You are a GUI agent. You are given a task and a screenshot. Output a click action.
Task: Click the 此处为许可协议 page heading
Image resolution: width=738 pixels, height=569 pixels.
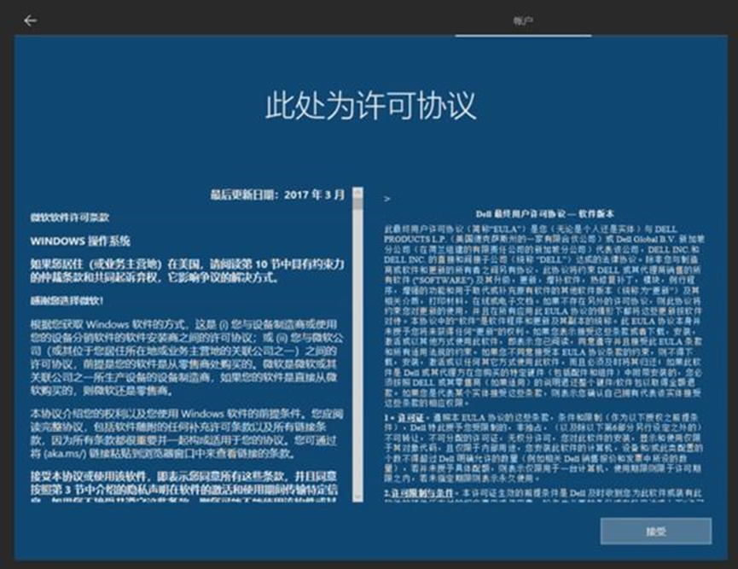371,105
